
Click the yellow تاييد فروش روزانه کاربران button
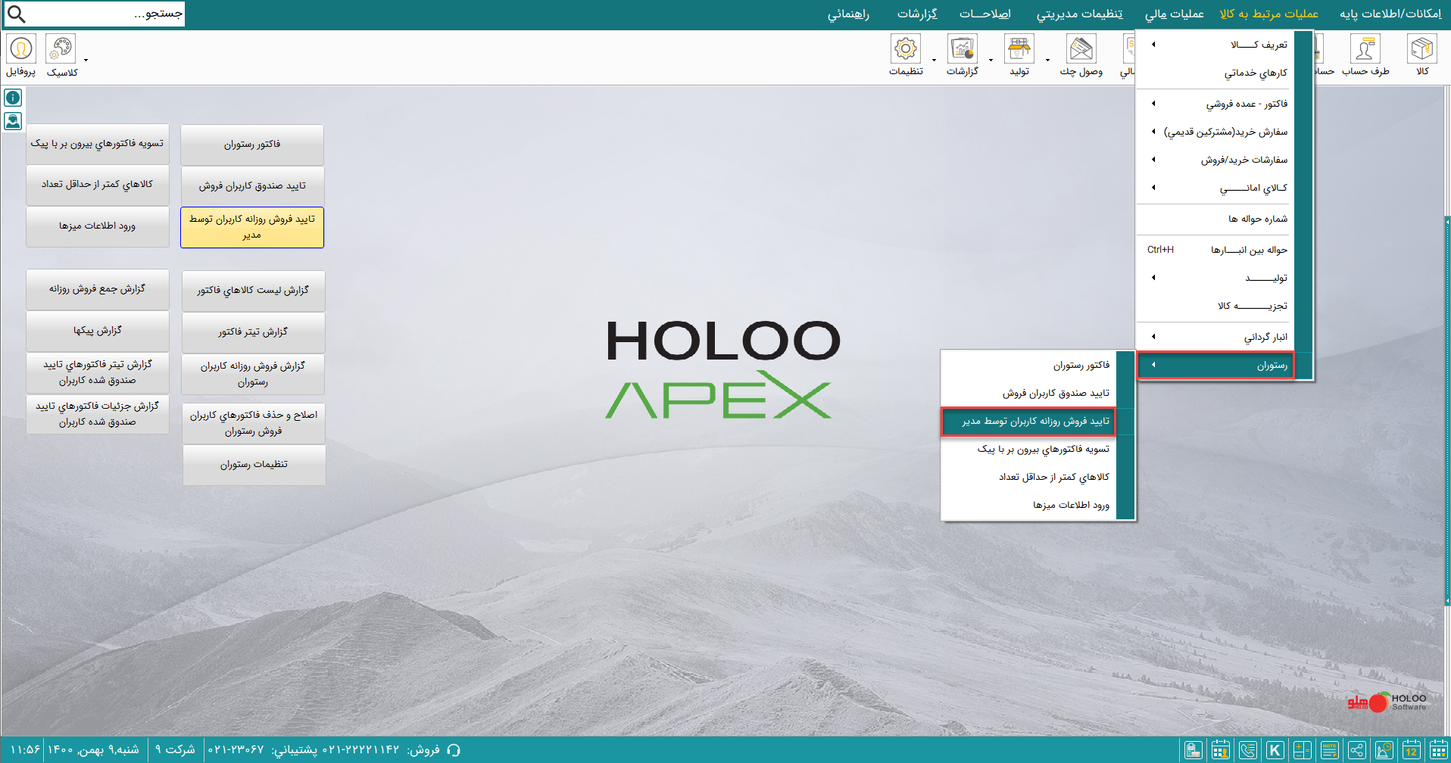click(252, 227)
